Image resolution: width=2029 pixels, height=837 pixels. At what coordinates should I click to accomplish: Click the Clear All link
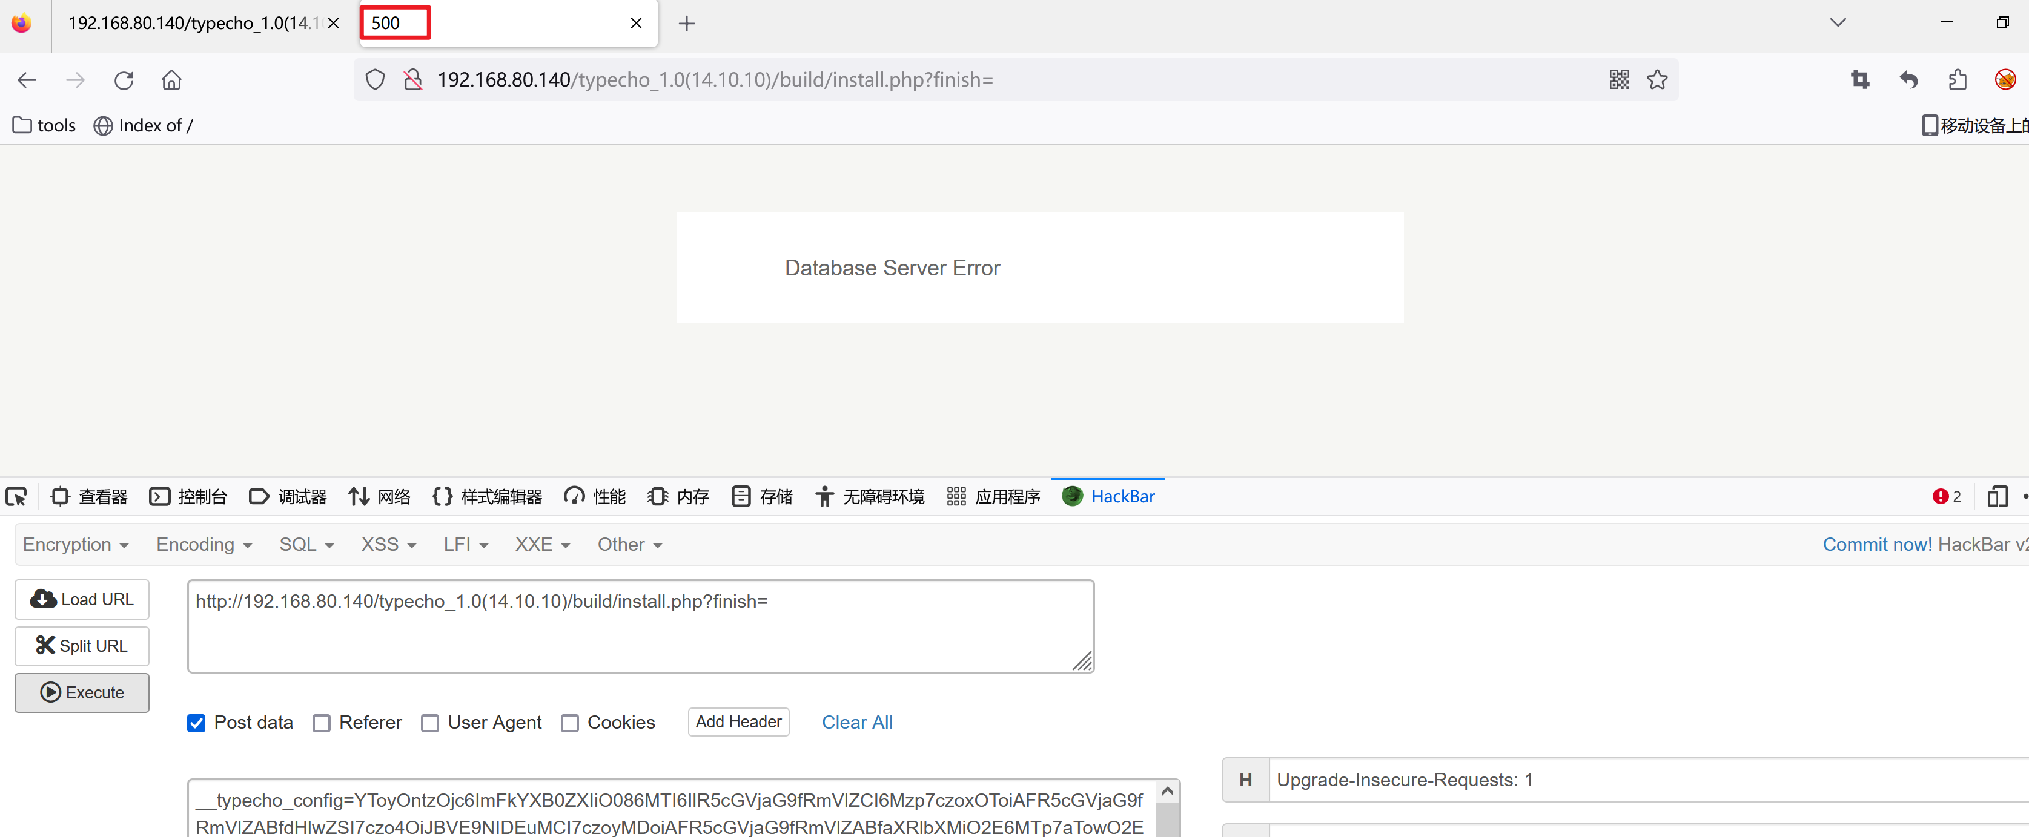856,723
